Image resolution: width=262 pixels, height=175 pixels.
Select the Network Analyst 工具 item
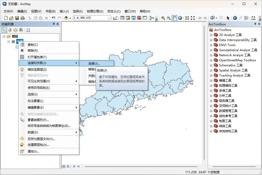click(x=235, y=55)
